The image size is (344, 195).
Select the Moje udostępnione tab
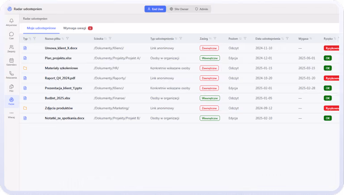point(41,28)
